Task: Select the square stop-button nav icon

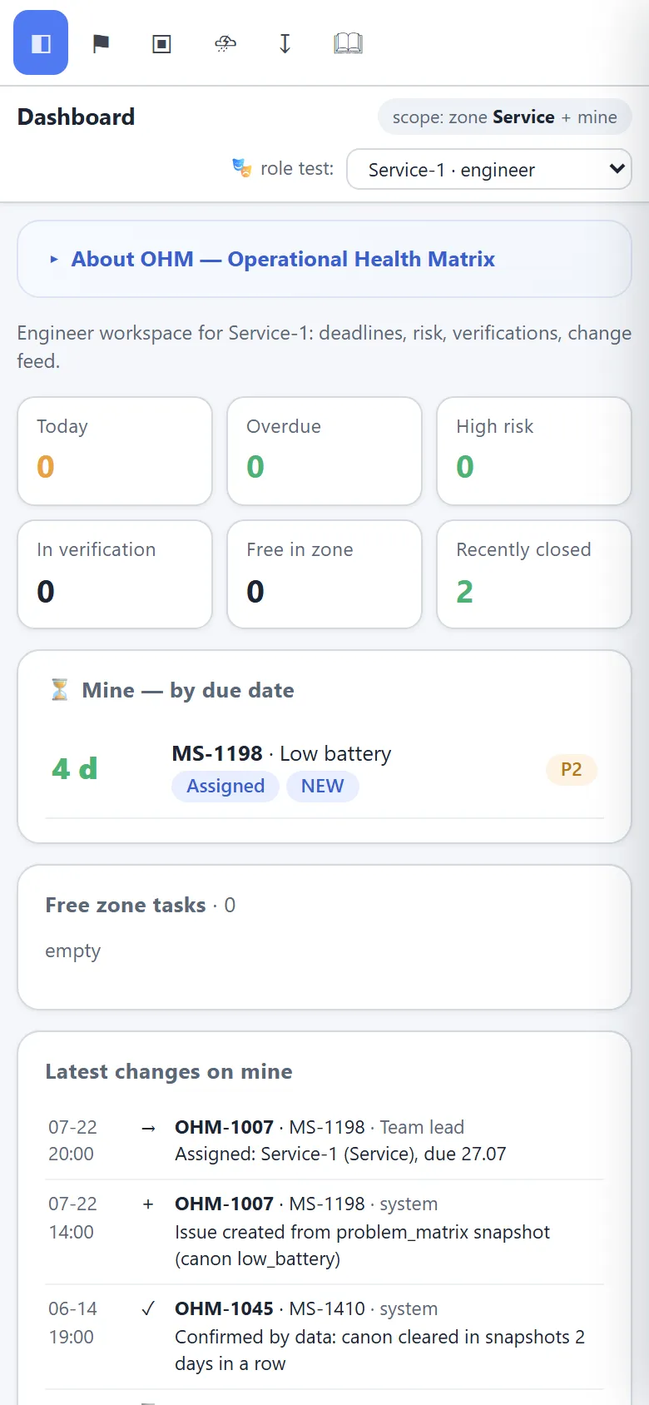Action: point(161,43)
